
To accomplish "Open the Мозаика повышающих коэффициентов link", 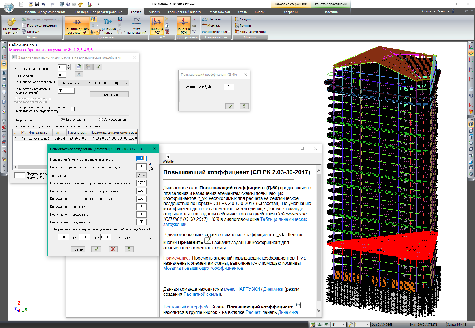I will 203,268.
